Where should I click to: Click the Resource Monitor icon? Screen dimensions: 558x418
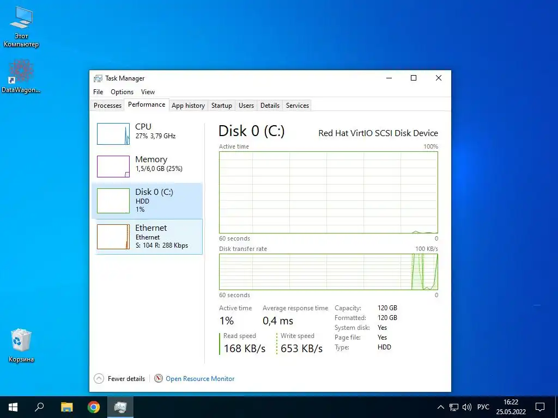tap(159, 379)
